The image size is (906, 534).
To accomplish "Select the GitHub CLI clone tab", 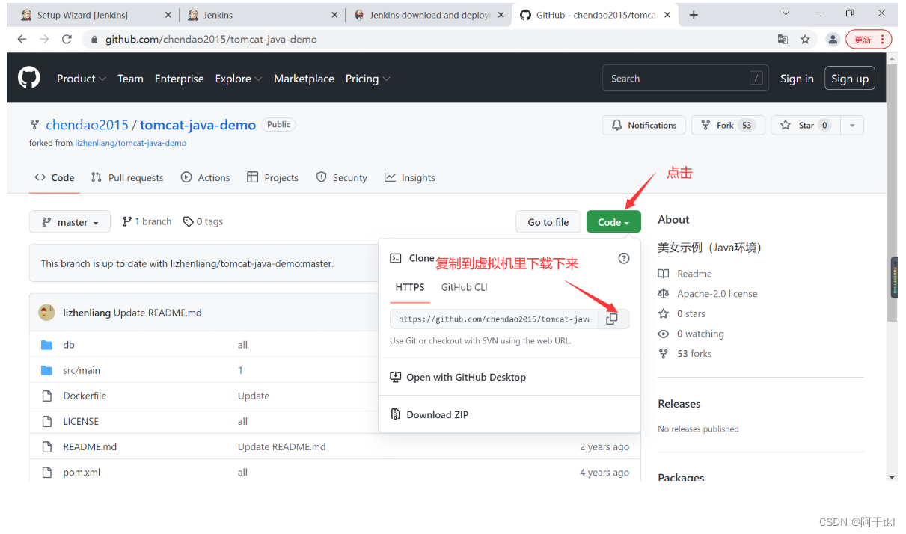I will point(465,287).
